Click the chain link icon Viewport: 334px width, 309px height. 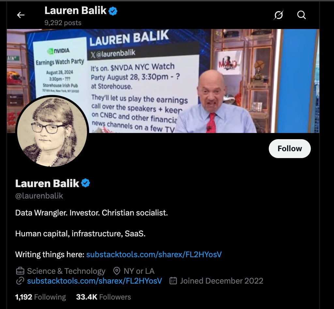pyautogui.click(x=20, y=281)
